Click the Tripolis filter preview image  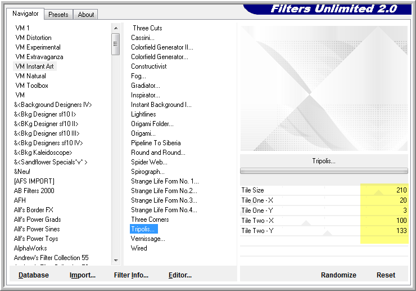(x=324, y=88)
